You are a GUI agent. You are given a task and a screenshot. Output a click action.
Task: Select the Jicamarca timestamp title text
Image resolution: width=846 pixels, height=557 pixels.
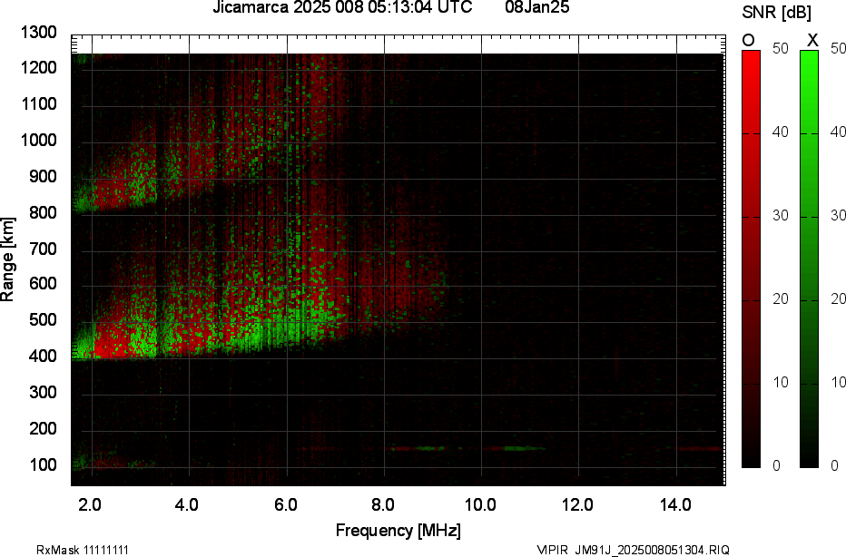click(342, 8)
